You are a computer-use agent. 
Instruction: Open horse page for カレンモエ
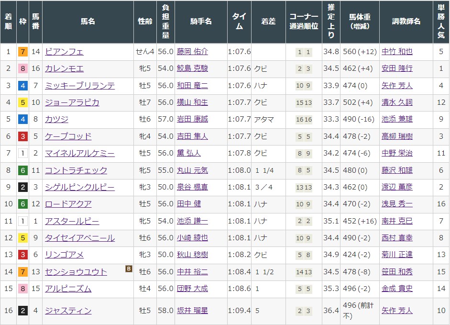coord(64,68)
